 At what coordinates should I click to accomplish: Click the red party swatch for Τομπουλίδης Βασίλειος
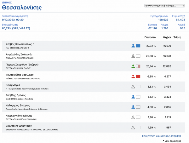pos(138,77)
